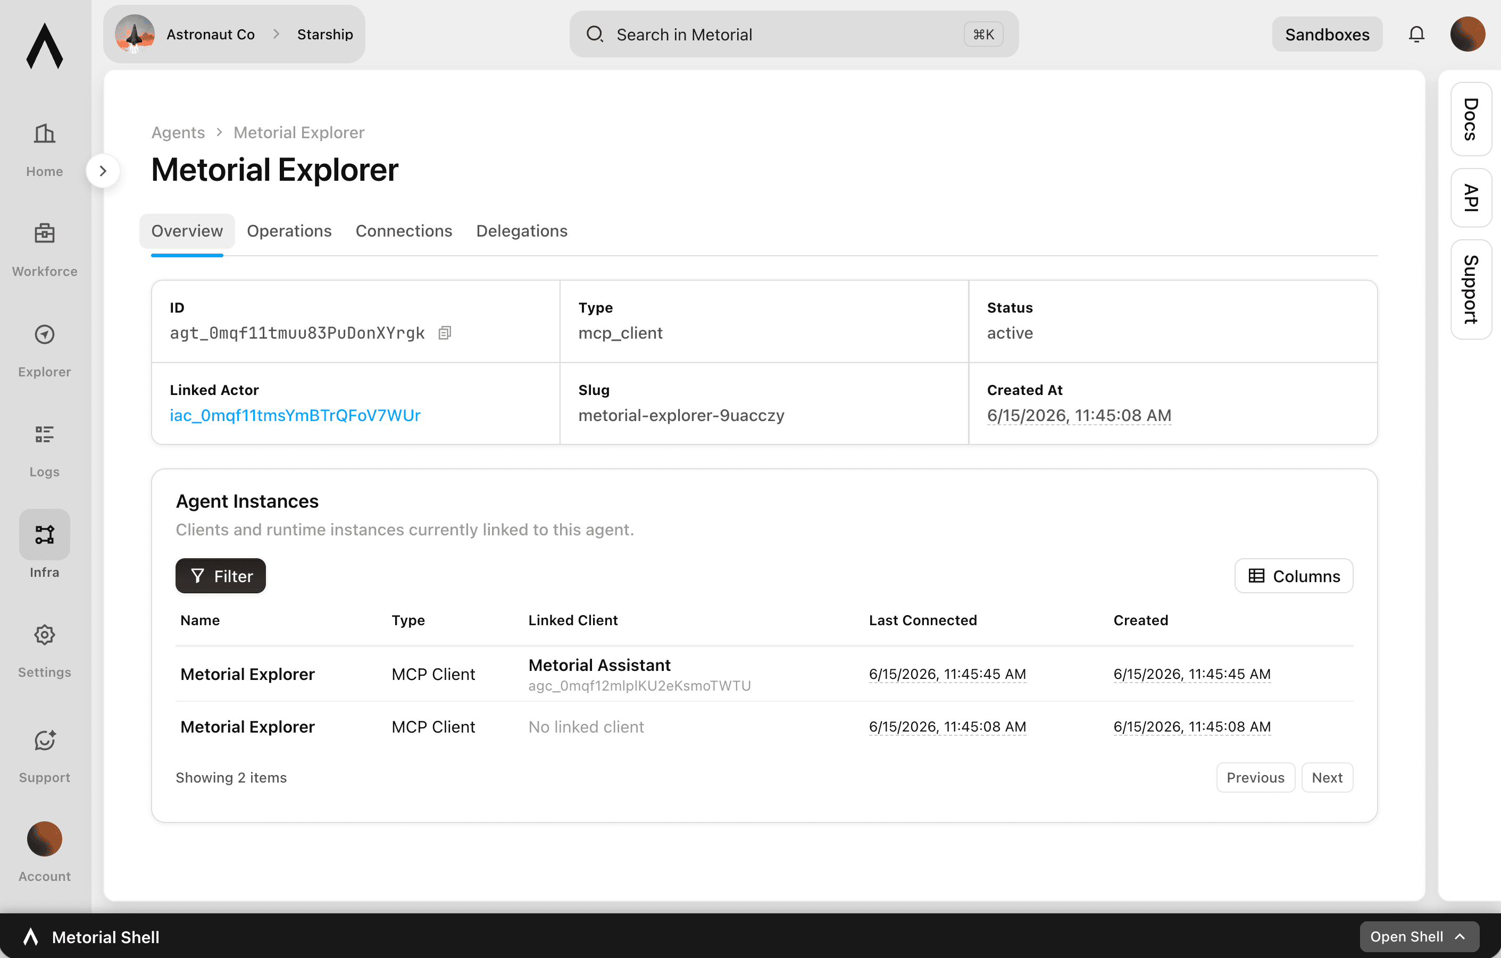1501x958 pixels.
Task: Click Metorial Assistant linked client name
Action: (x=599, y=665)
